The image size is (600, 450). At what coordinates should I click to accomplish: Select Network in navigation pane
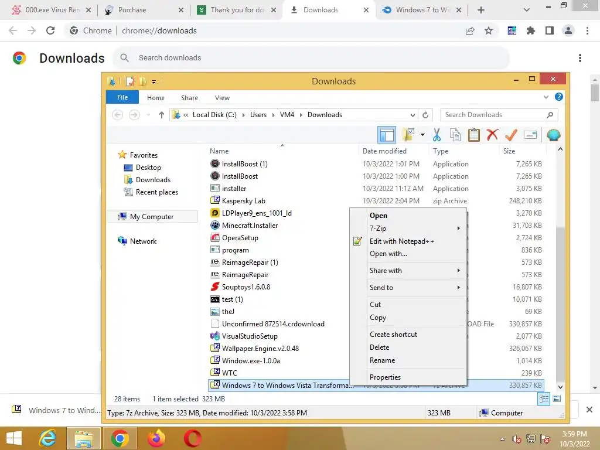pyautogui.click(x=137, y=241)
